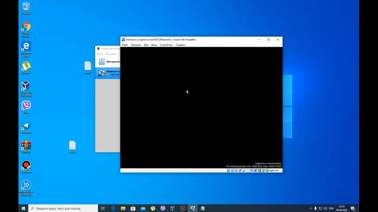Image resolution: width=378 pixels, height=212 pixels.
Task: Select the red screen recorder desktop icon
Action: click(x=26, y=167)
